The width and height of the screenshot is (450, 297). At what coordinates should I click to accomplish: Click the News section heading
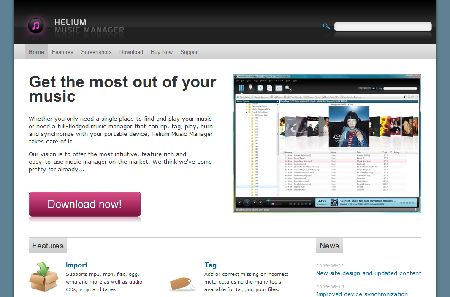329,246
